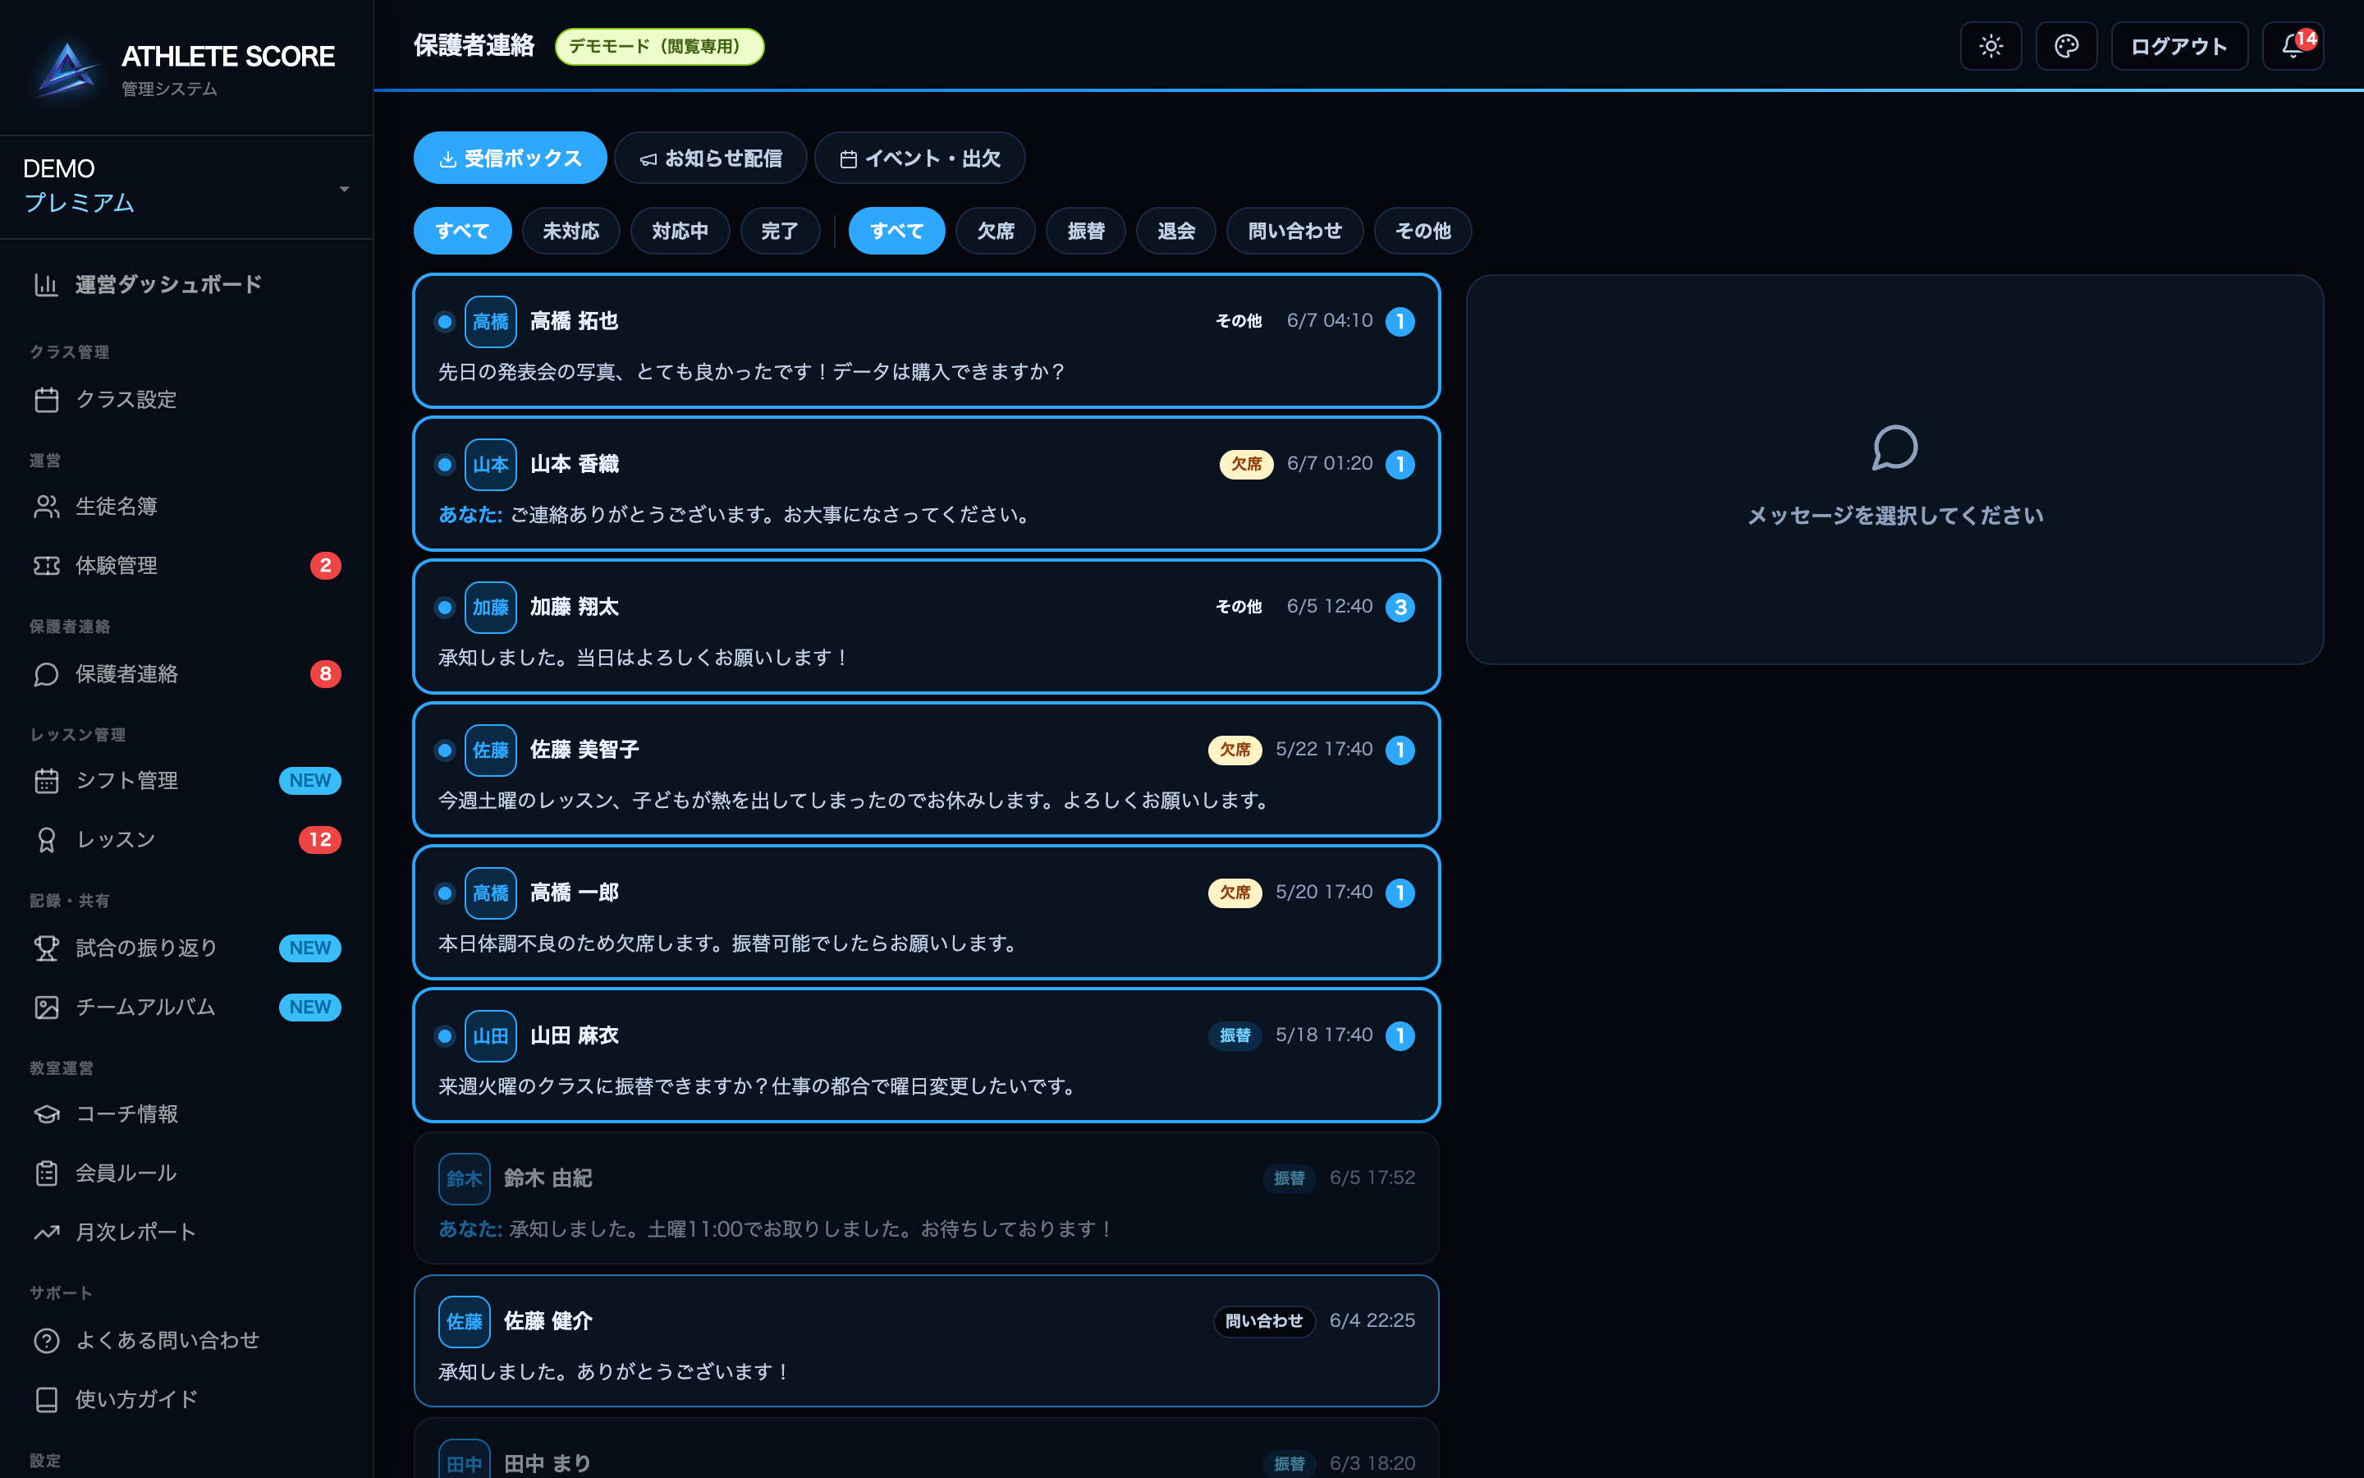Open 高橋 一郎 message about 体調不良
The image size is (2364, 1478).
926,913
